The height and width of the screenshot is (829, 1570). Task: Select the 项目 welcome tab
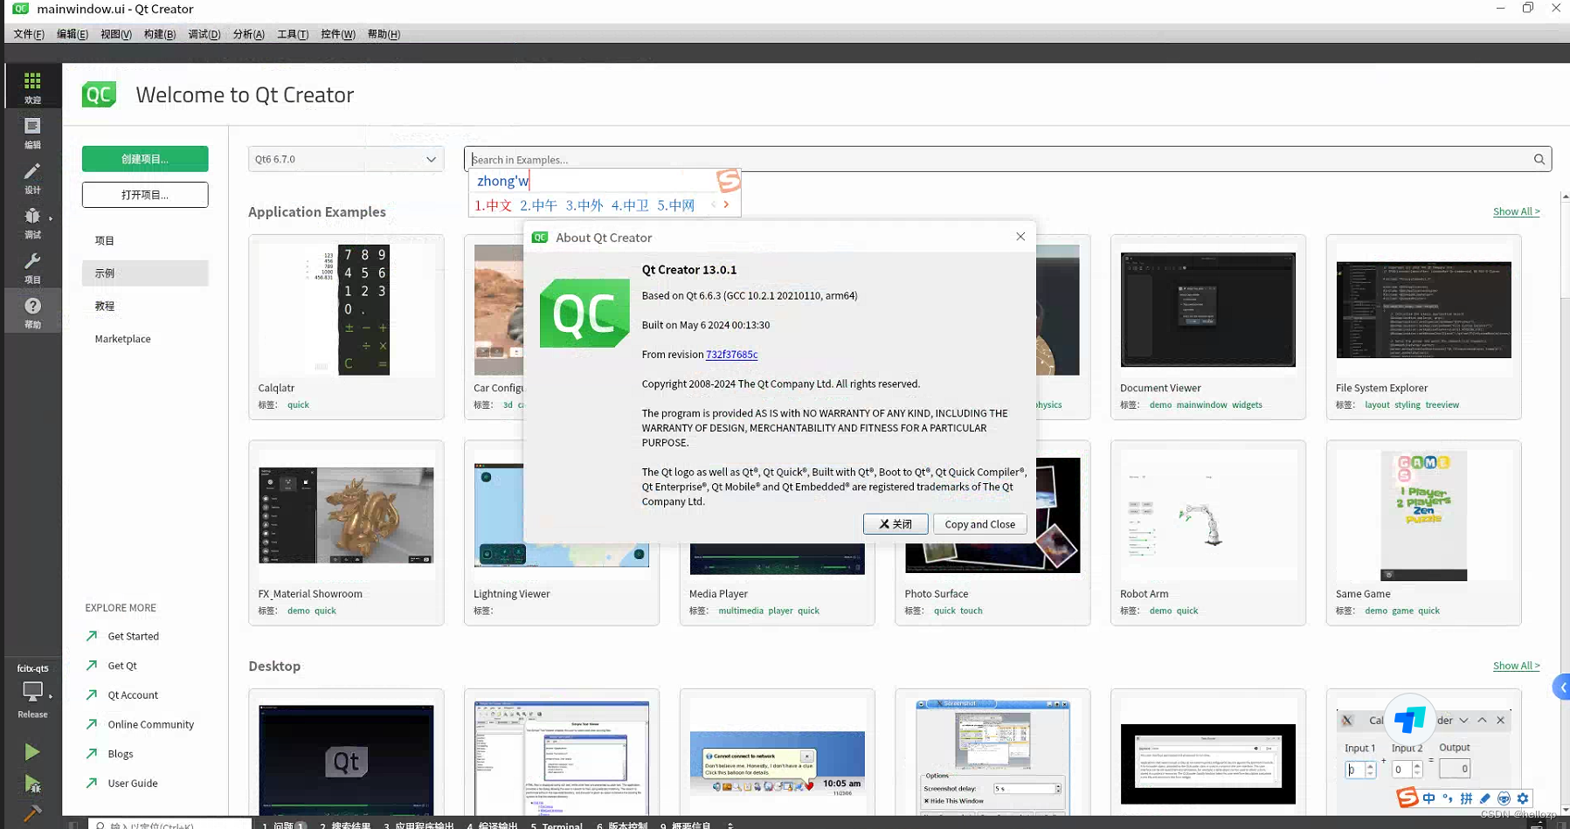click(145, 240)
